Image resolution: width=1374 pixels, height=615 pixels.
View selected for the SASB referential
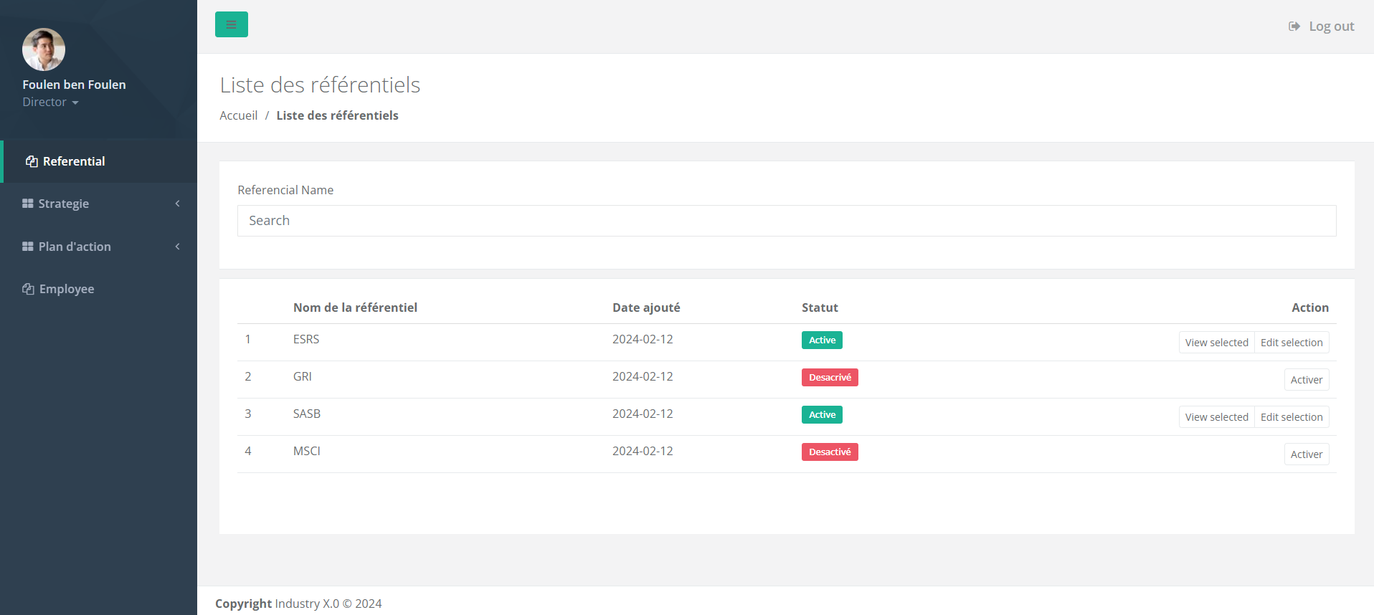coord(1216,417)
